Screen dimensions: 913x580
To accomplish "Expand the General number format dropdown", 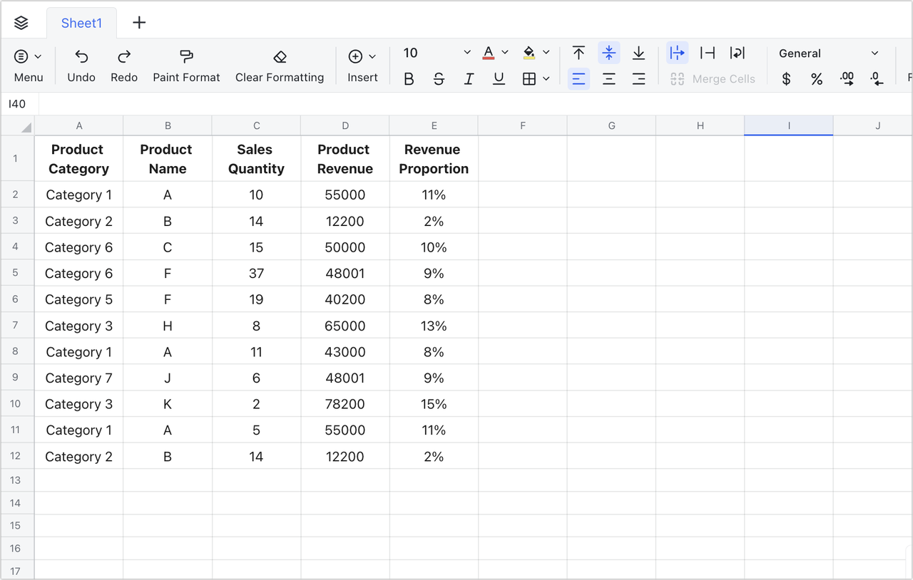I will pos(874,53).
